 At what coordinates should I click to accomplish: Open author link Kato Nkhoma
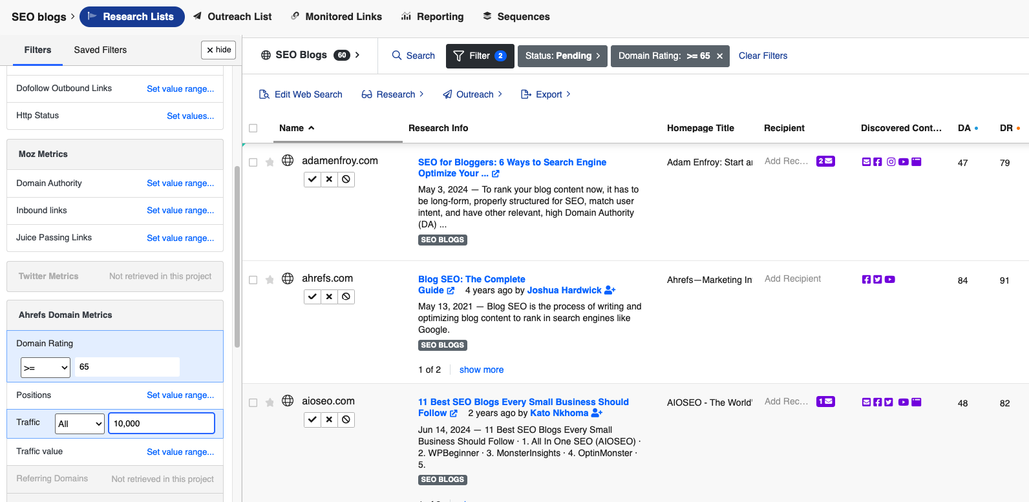coord(559,413)
